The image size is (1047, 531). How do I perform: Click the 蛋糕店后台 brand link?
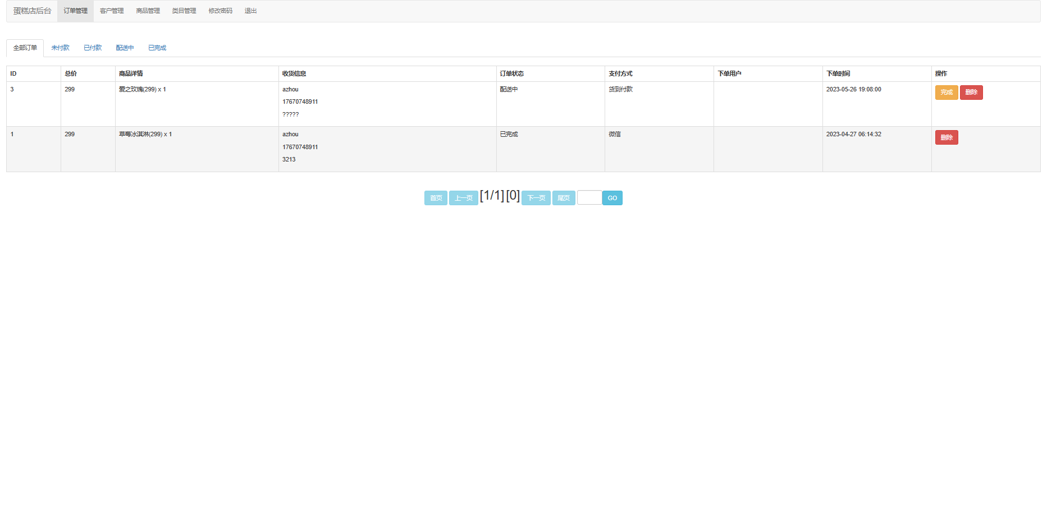pos(32,11)
